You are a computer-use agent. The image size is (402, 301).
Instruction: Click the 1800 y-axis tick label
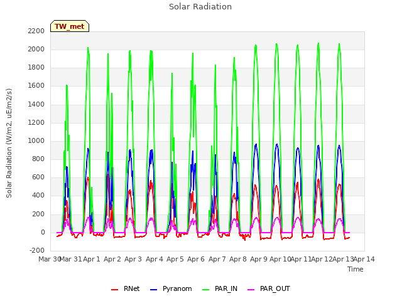[x=36, y=67]
